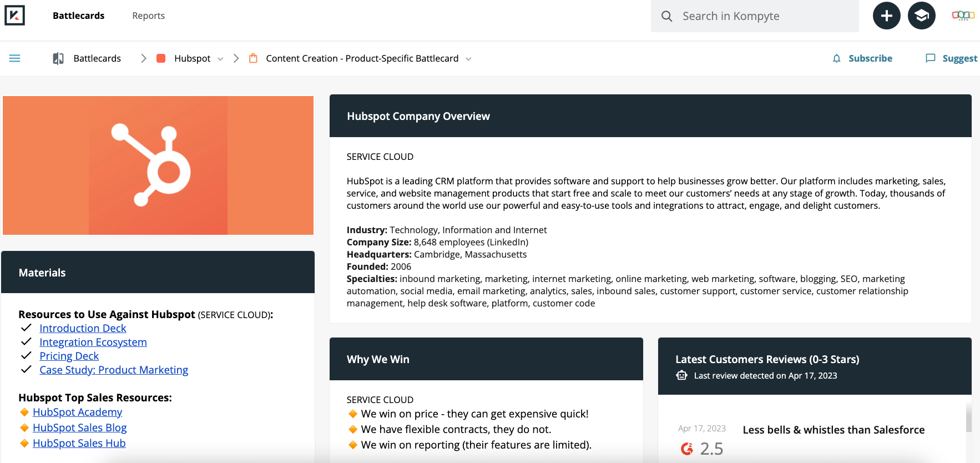Open the graduation cap academy icon
This screenshot has width=980, height=463.
921,16
